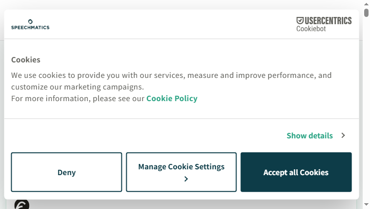
Task: Open Manage Cookie Settings
Action: (x=181, y=172)
